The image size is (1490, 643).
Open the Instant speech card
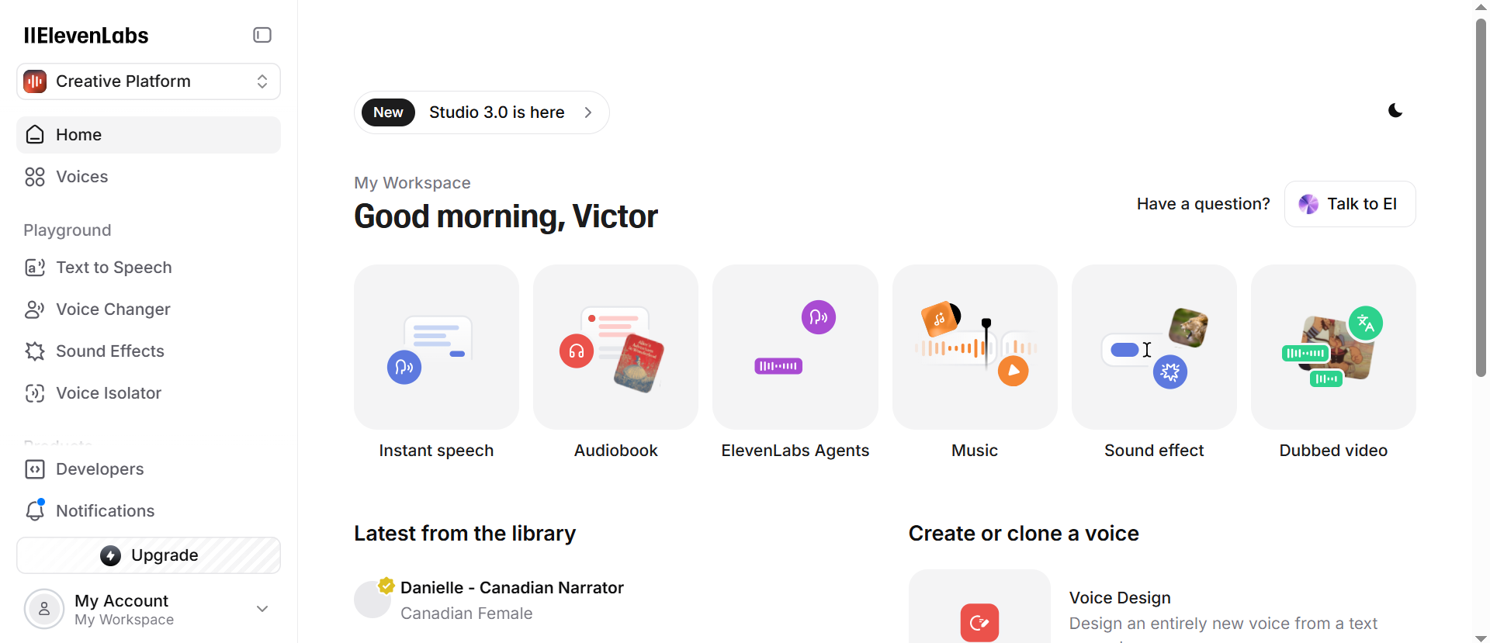click(x=436, y=347)
